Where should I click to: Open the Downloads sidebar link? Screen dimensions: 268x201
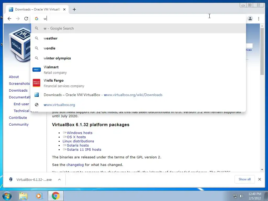point(18,90)
